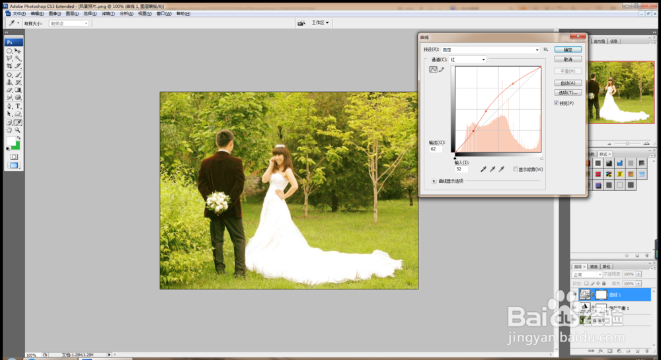Pick the black point eyedropper in Curves

(483, 169)
